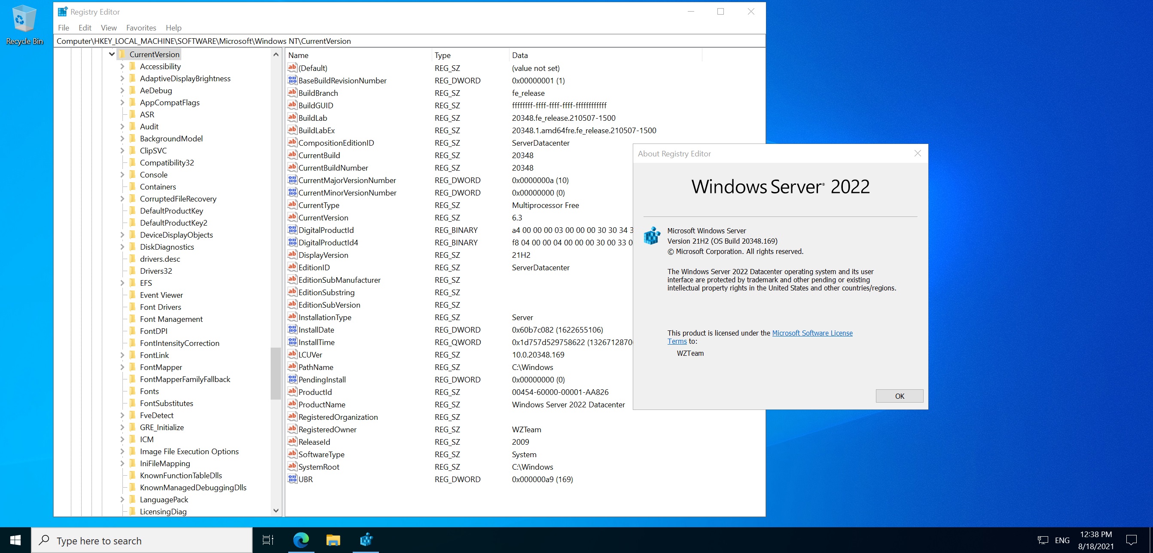
Task: Open File Explorer from the taskbar
Action: click(333, 541)
